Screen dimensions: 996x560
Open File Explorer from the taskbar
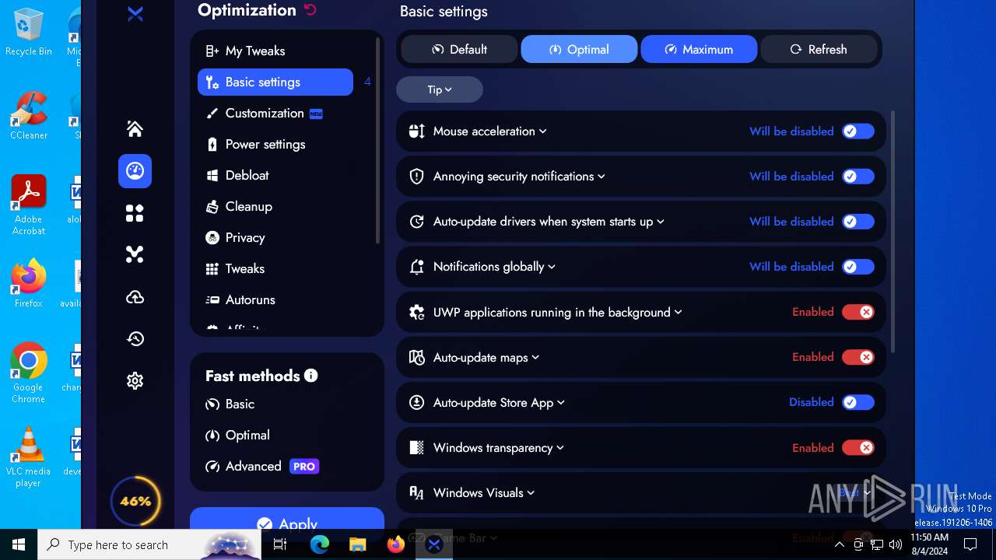pyautogui.click(x=357, y=544)
